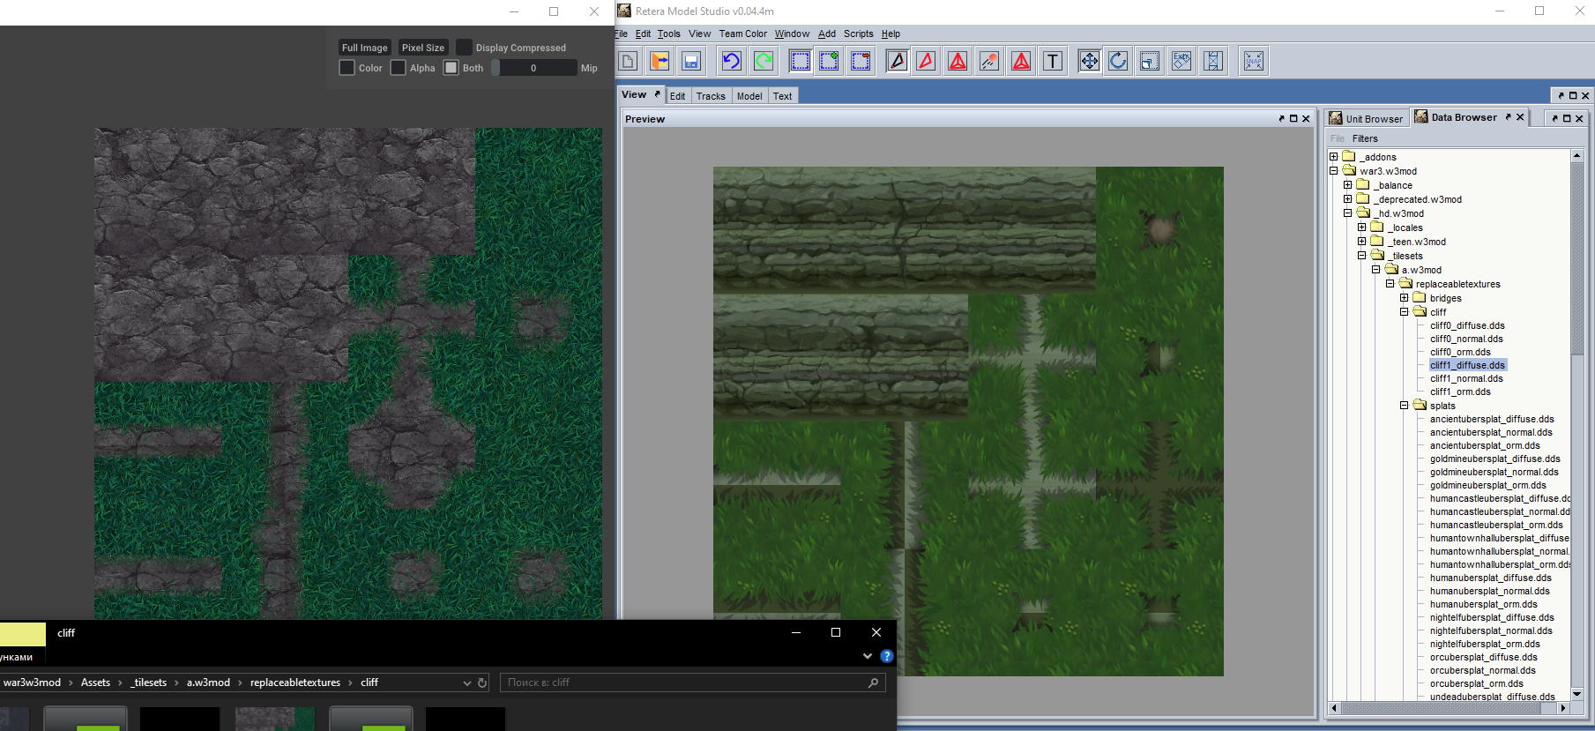Expand the bridges folder node
The image size is (1595, 731).
(1404, 298)
